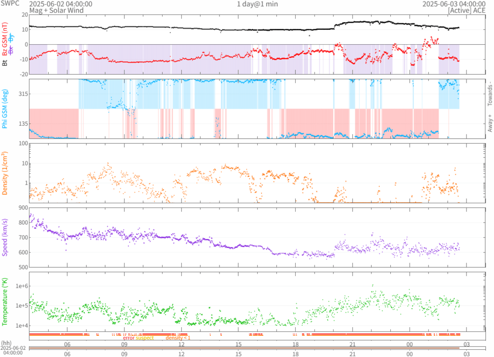
Task: Click the start date 2025-06-02 04:00:00 at top
Action: [61, 4]
